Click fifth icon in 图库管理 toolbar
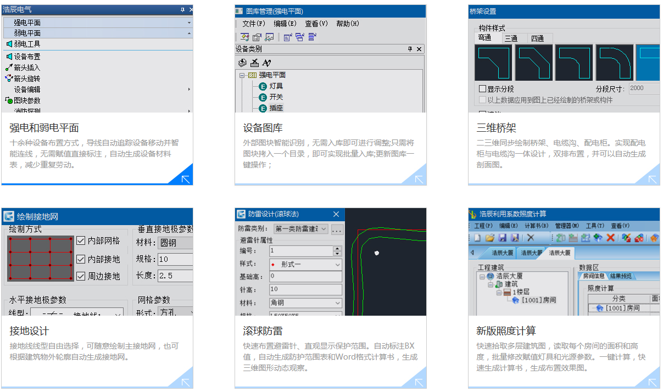Screen dimensions: 663x392 coord(300,37)
